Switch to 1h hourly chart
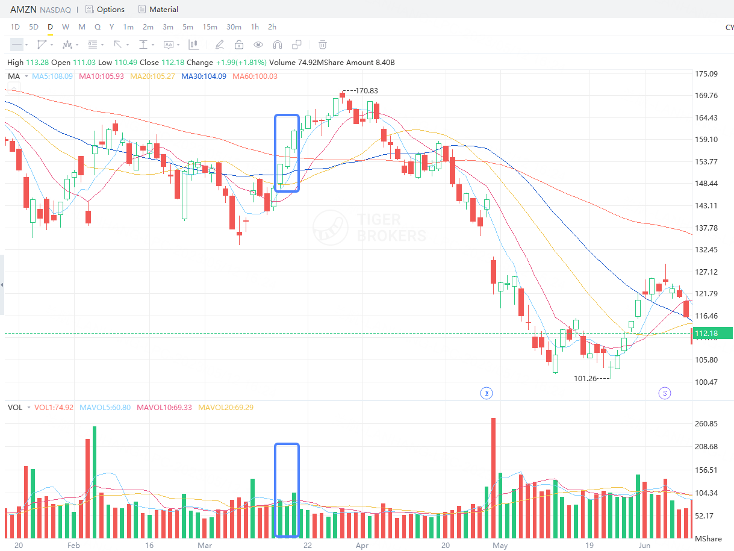 pyautogui.click(x=255, y=27)
